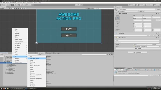161x90 pixels.
Task: Select the Scene variables tab
Action: point(137,70)
